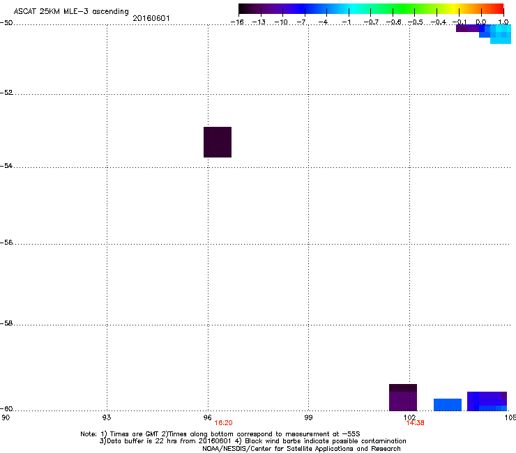Click the longitude label 90
516x453 pixels.
click(x=6, y=417)
